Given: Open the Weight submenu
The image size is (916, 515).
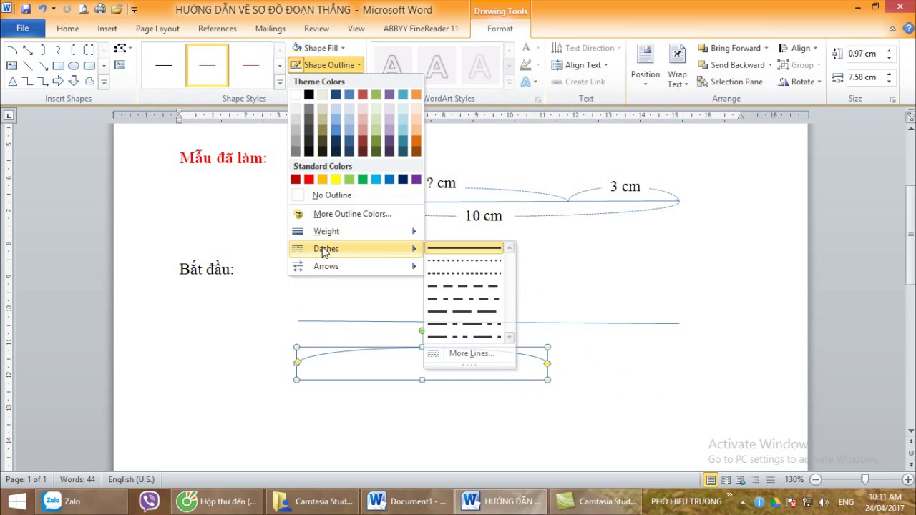Looking at the screenshot, I should tap(355, 231).
